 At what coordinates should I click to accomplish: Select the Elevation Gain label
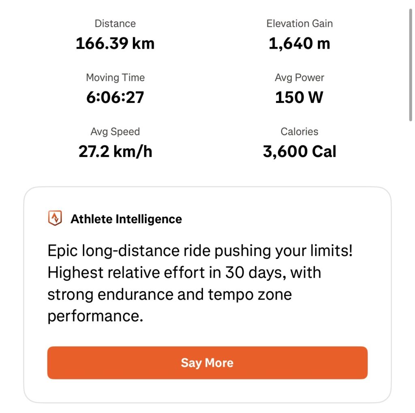(299, 24)
